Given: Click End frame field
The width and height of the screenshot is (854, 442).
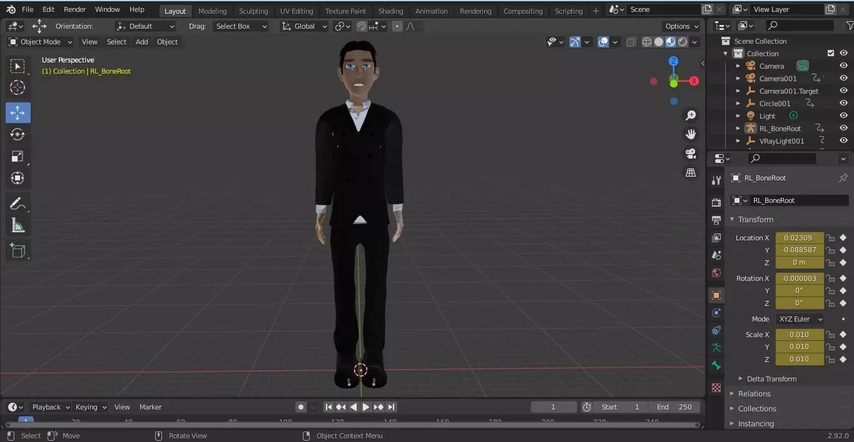Looking at the screenshot, I should pyautogui.click(x=674, y=407).
